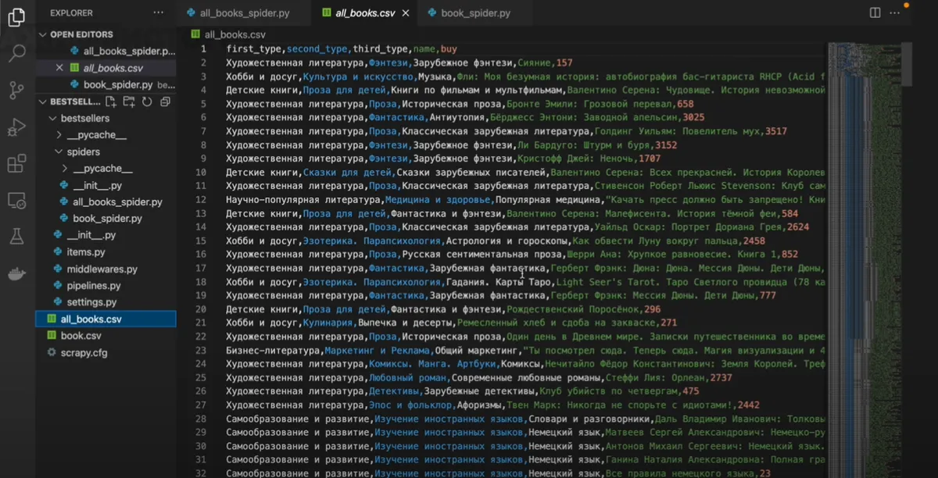
Task: Open __init__.py listed above items.py
Action: pos(91,235)
